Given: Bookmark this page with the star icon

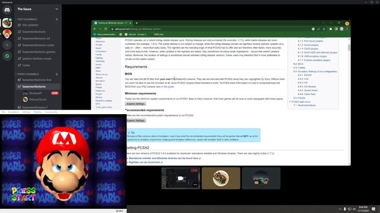Looking at the screenshot, I should point(324,29).
